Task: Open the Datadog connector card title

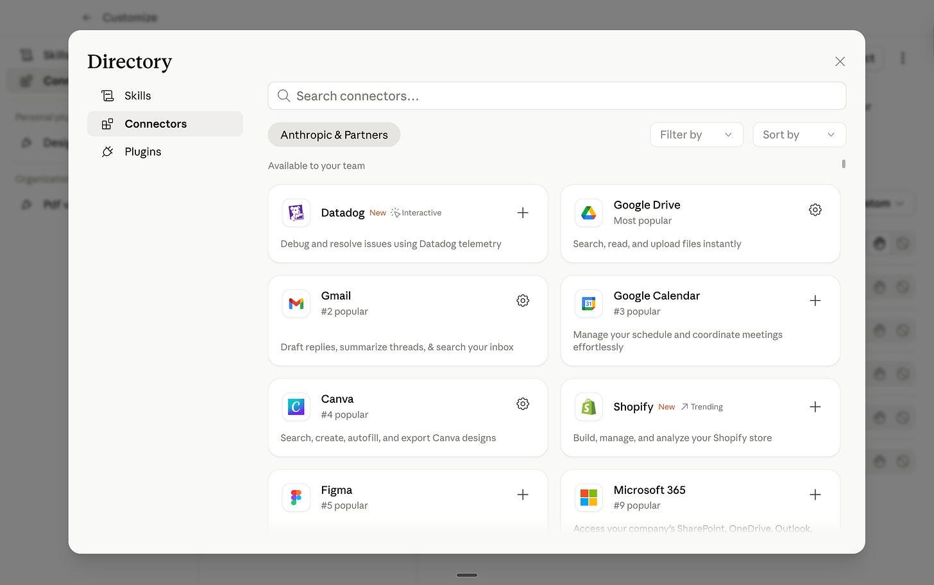Action: pyautogui.click(x=343, y=213)
